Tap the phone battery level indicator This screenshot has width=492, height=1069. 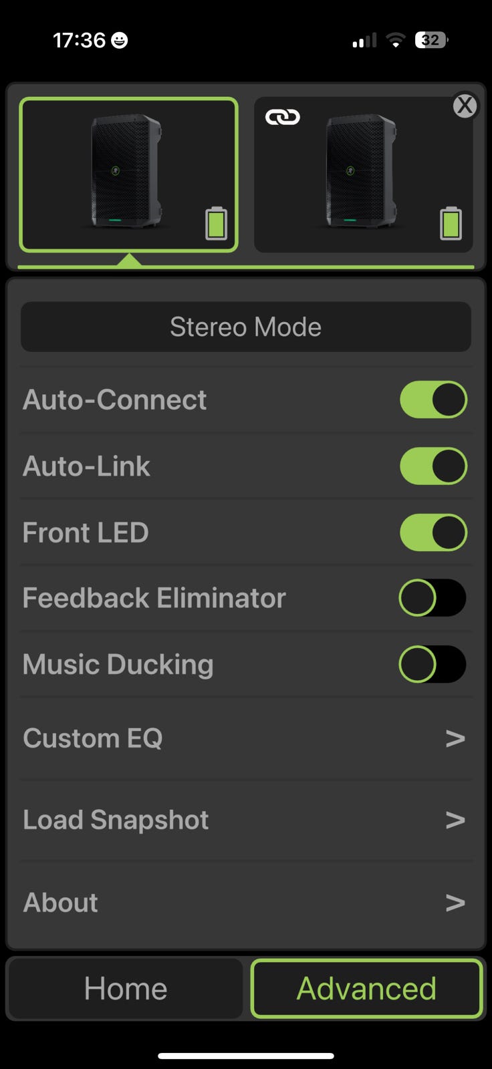tap(431, 40)
